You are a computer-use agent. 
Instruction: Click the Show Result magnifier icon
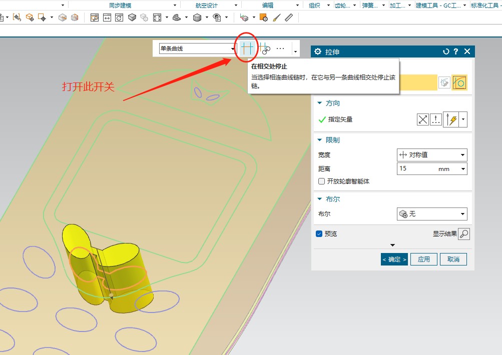click(464, 234)
